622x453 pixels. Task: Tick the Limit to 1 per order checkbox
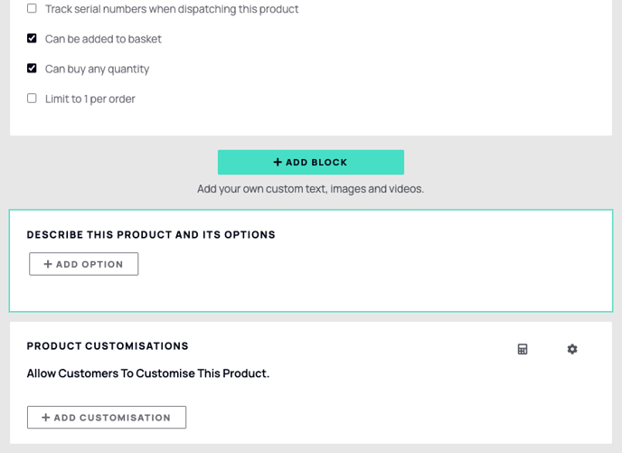coord(32,98)
